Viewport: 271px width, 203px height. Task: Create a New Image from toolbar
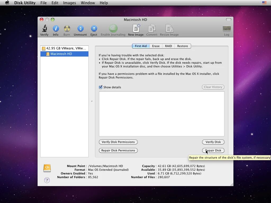[136, 28]
